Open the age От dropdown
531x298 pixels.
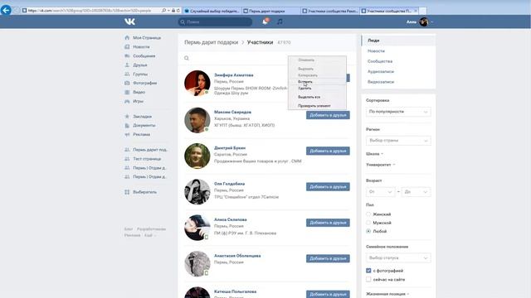point(380,191)
